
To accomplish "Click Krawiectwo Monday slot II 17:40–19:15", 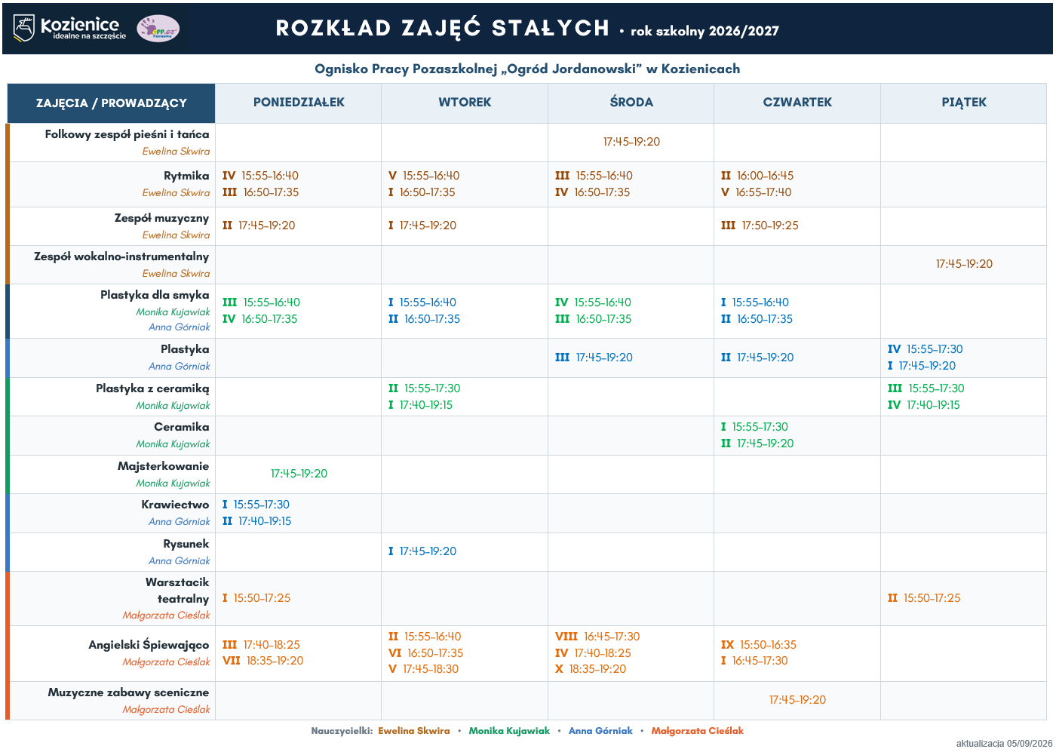I will coord(256,521).
